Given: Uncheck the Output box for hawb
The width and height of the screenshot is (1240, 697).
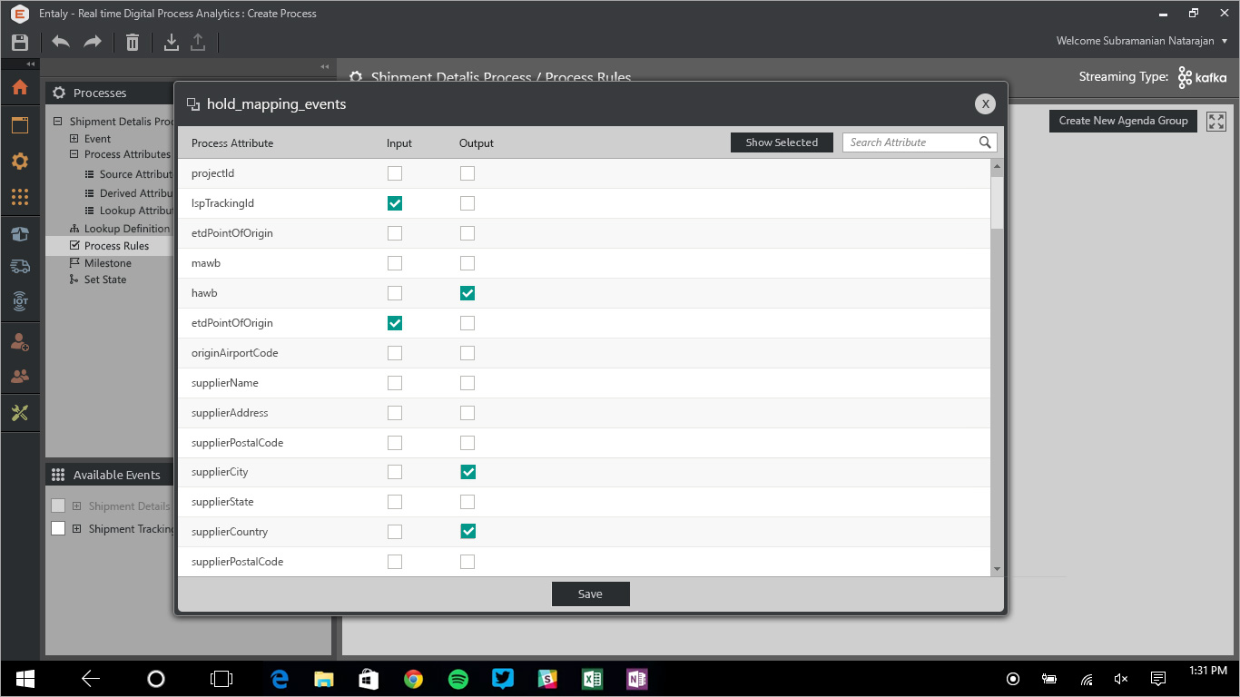Looking at the screenshot, I should [x=467, y=293].
